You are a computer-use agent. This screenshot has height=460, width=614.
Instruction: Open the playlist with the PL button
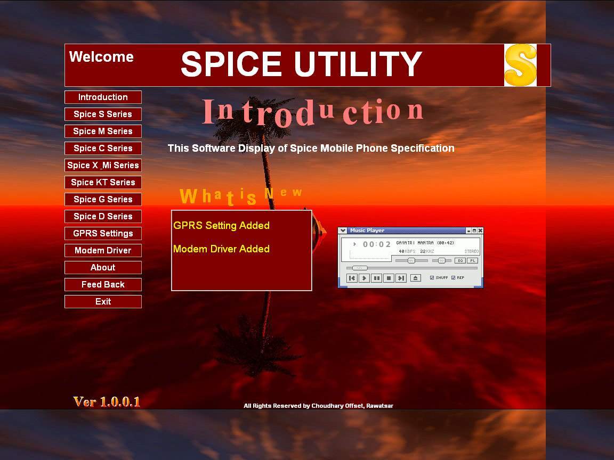(473, 260)
